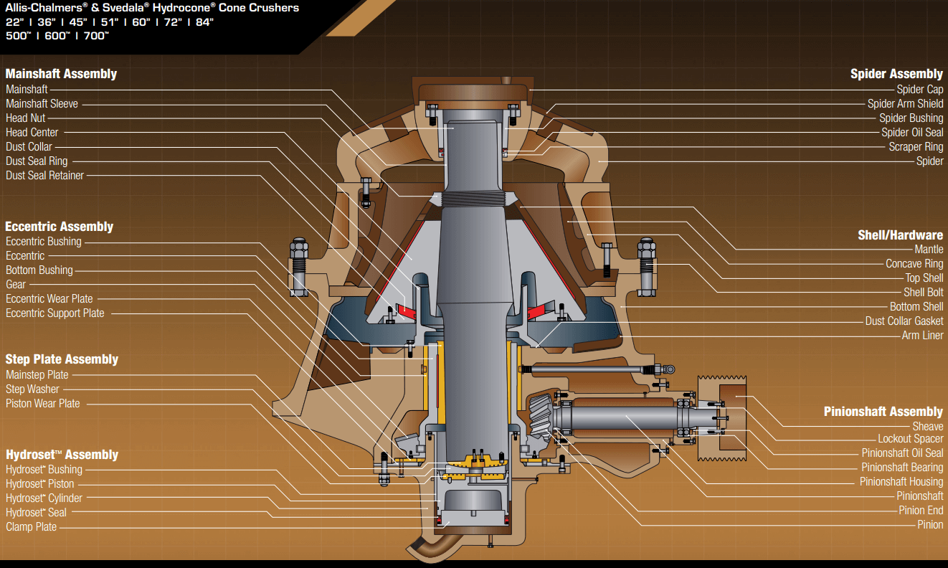Click the Hydroset Seal label
The width and height of the screenshot is (948, 568).
click(x=36, y=513)
